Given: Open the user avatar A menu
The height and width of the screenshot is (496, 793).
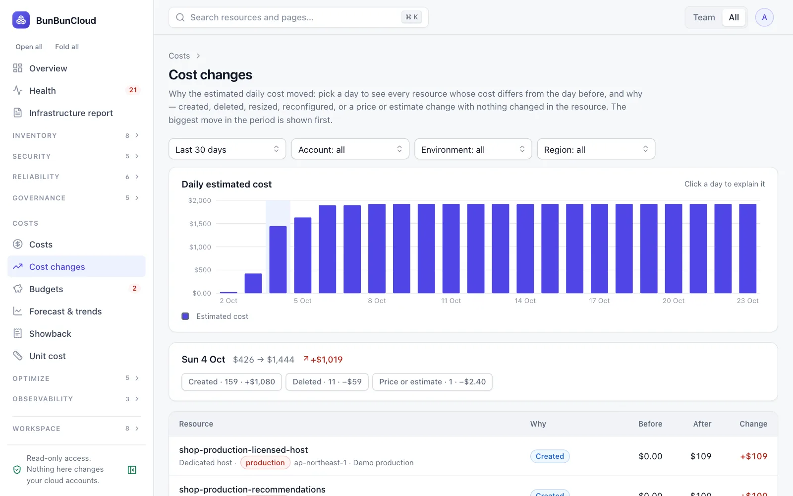Looking at the screenshot, I should pyautogui.click(x=764, y=17).
